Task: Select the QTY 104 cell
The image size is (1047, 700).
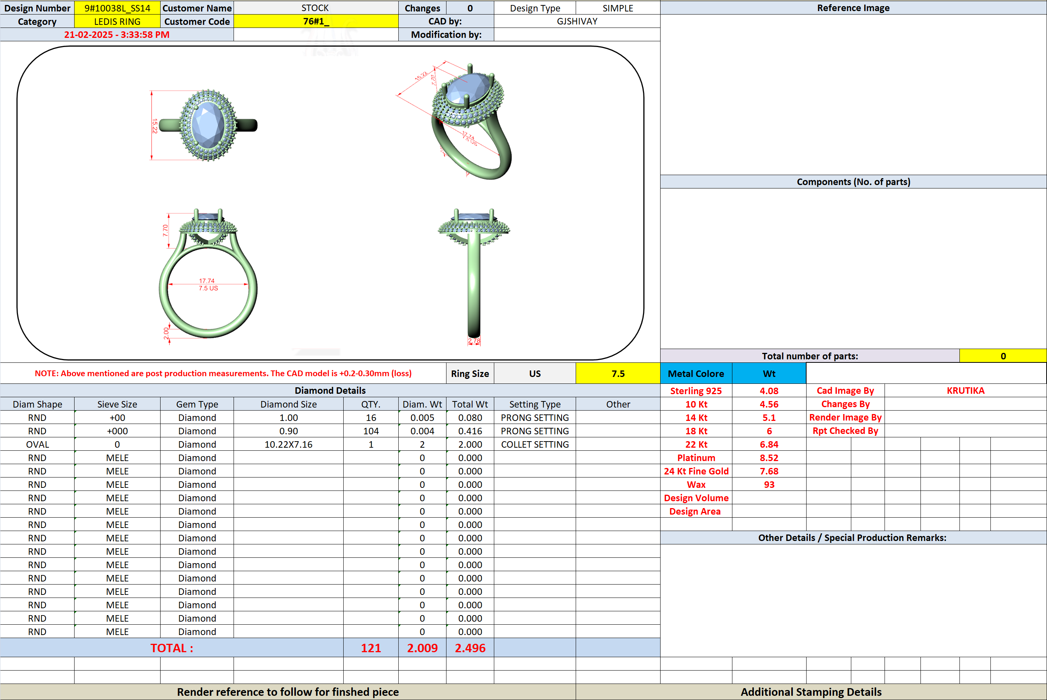Action: tap(371, 431)
